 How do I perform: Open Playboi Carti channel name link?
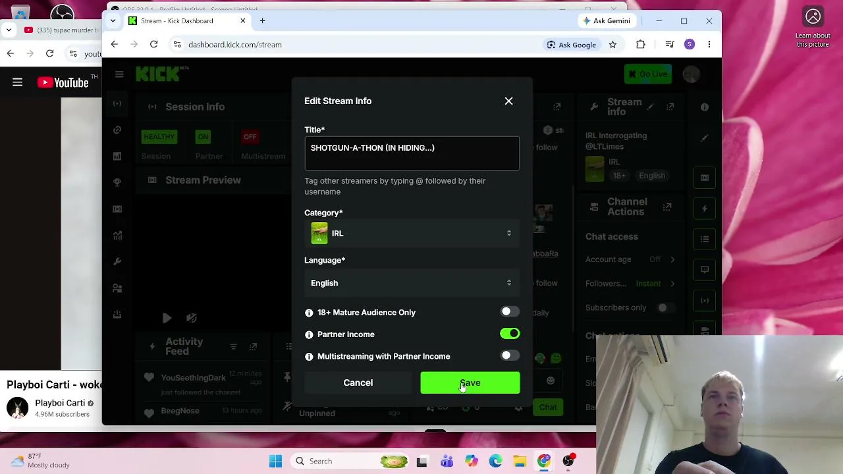(x=60, y=403)
